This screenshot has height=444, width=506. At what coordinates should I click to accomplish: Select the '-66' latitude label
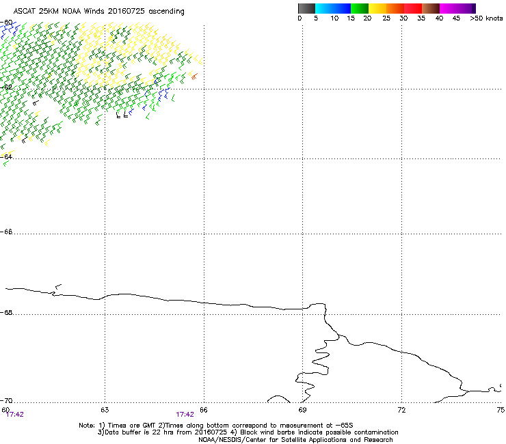click(6, 232)
